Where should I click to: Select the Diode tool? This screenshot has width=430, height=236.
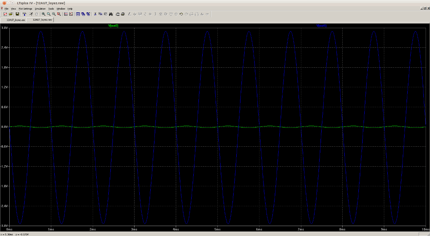click(161, 14)
